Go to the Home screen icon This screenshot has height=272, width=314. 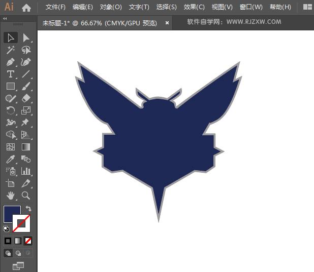click(26, 8)
